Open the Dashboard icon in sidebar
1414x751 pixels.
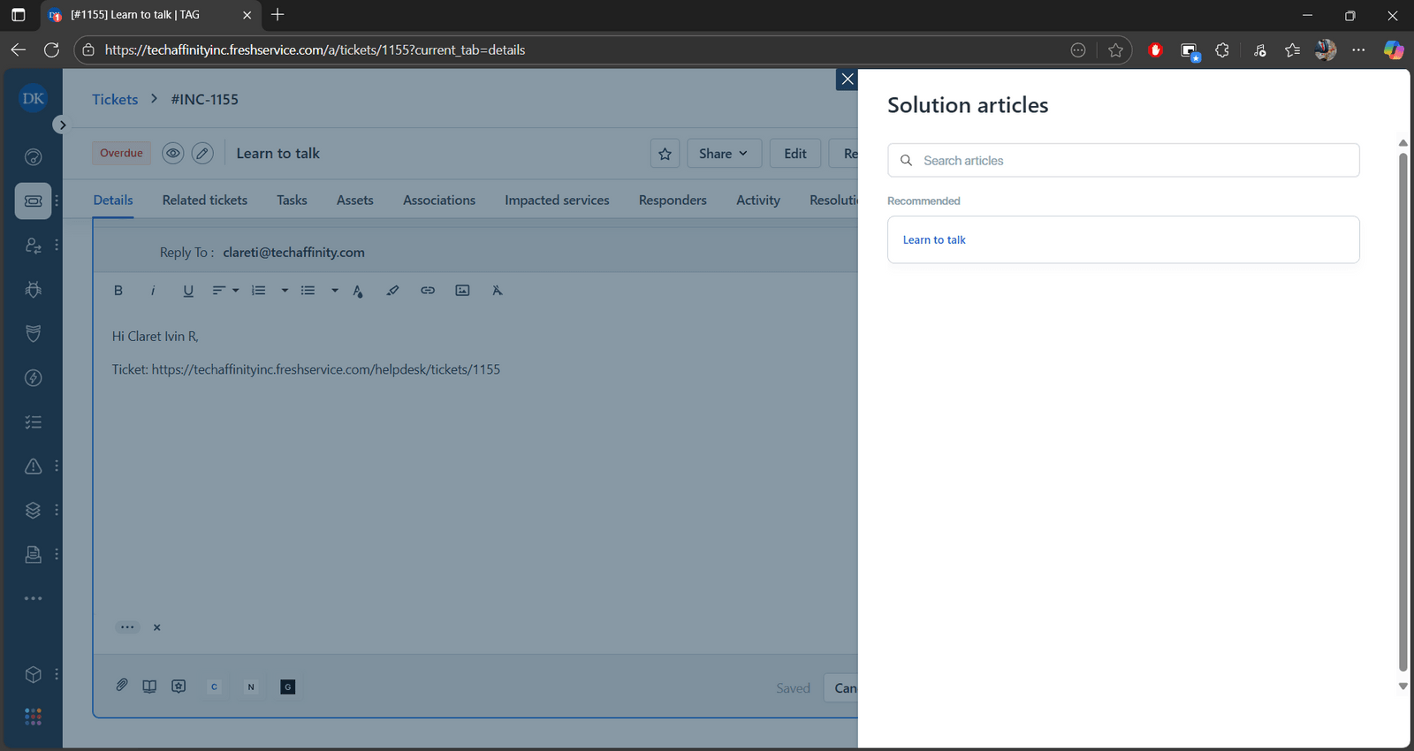33,157
